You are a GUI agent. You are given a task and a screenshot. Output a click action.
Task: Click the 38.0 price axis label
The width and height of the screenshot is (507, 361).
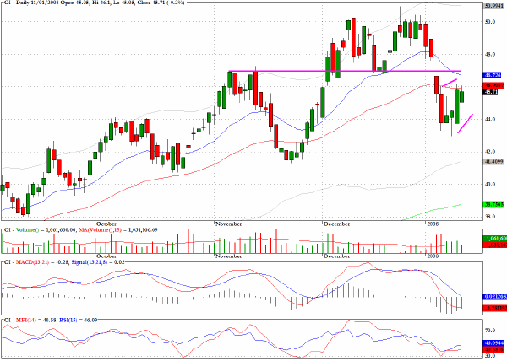click(x=490, y=217)
